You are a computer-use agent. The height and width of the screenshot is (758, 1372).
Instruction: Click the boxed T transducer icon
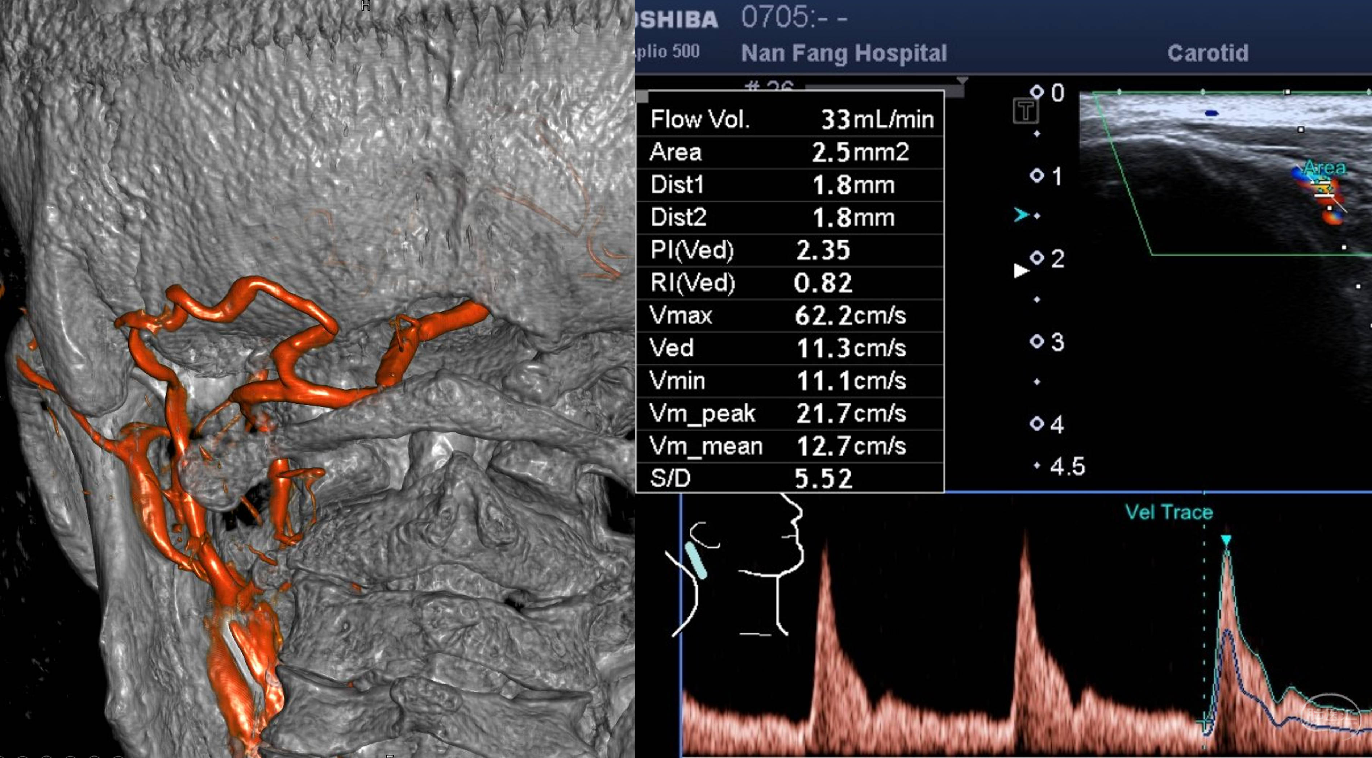[x=1025, y=111]
